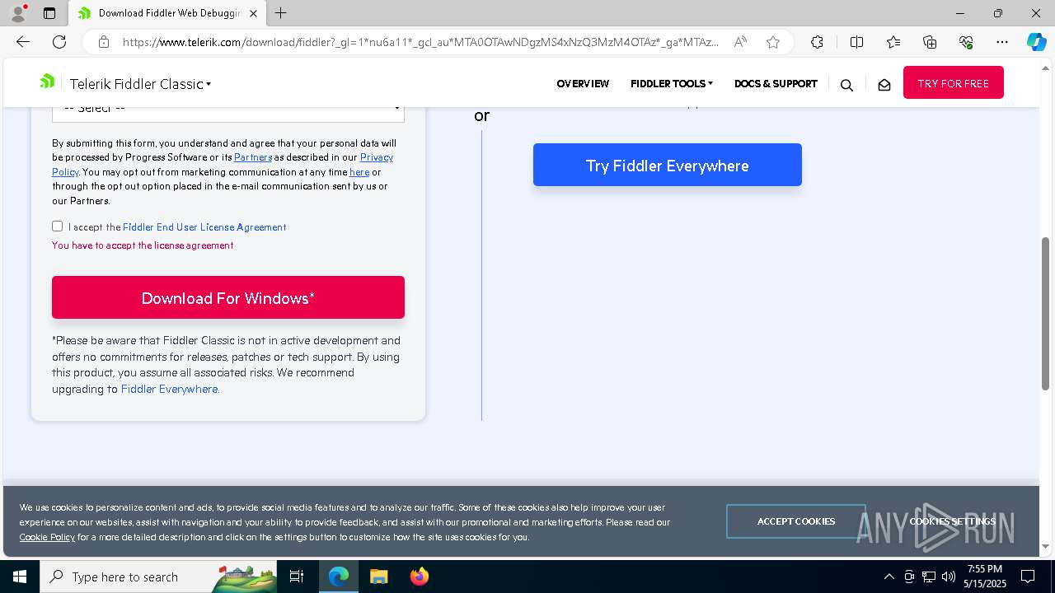Open browser Extensions icon

(x=817, y=42)
